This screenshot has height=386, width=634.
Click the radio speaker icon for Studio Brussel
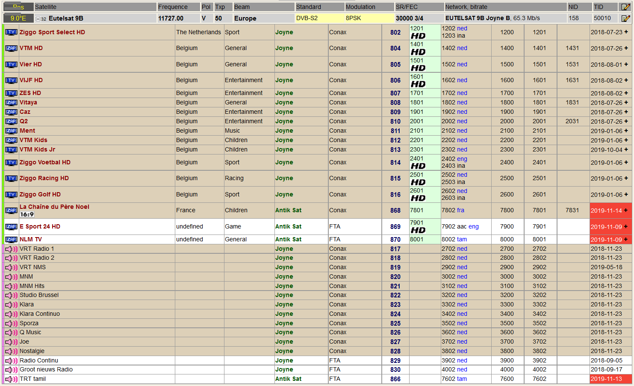pos(11,295)
